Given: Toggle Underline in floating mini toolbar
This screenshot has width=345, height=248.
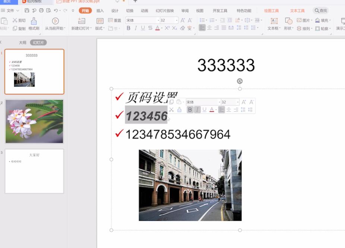Looking at the screenshot, I should coord(205,109).
